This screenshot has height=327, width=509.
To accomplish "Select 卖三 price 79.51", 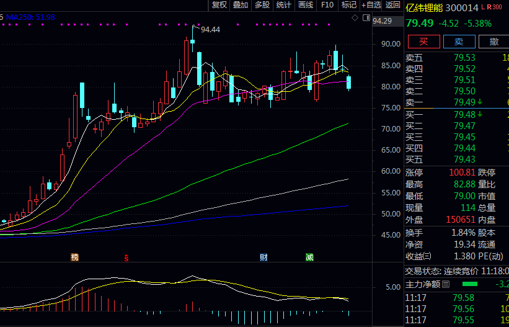I will 464,79.
